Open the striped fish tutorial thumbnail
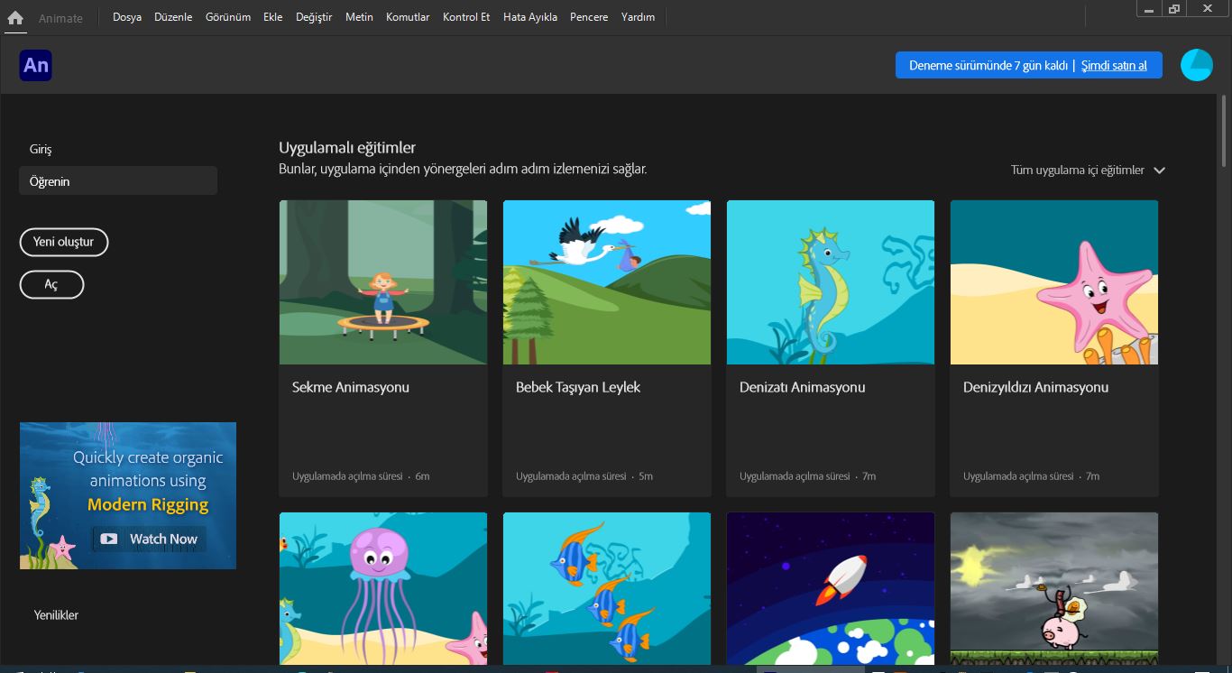This screenshot has height=673, width=1232. point(607,589)
